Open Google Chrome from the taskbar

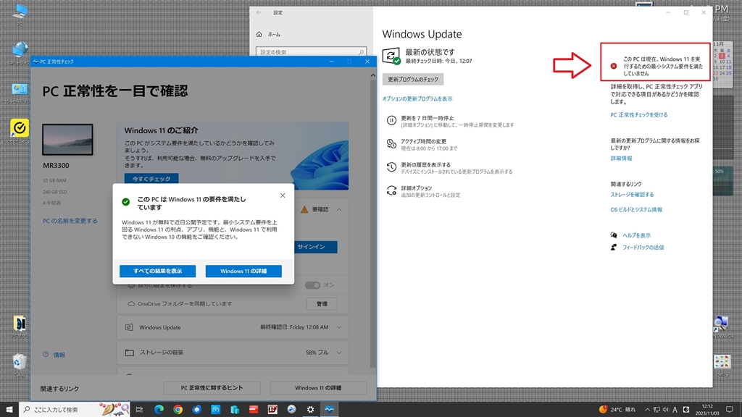(x=178, y=410)
